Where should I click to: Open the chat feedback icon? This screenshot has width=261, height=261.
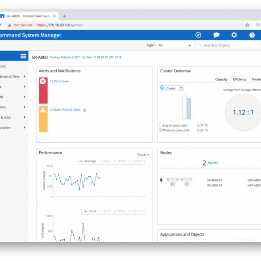coord(216,35)
